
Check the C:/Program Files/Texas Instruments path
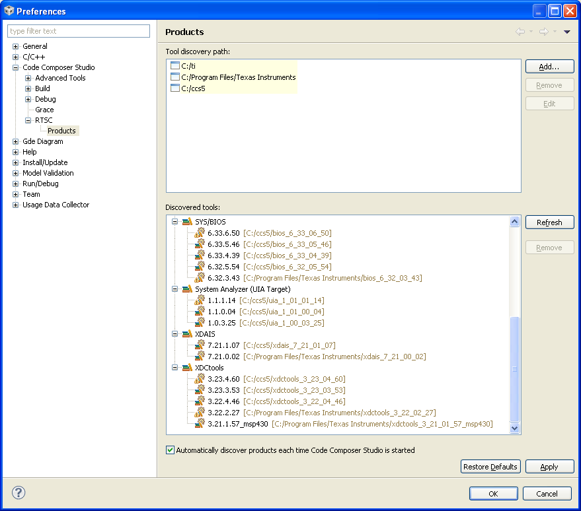tap(175, 77)
